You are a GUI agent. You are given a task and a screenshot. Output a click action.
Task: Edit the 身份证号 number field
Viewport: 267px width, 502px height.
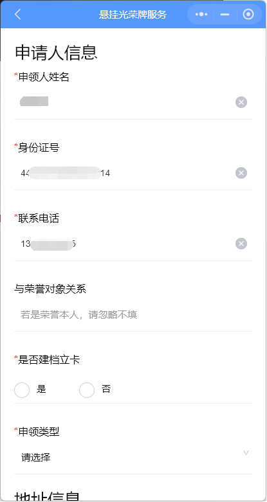[x=125, y=173]
